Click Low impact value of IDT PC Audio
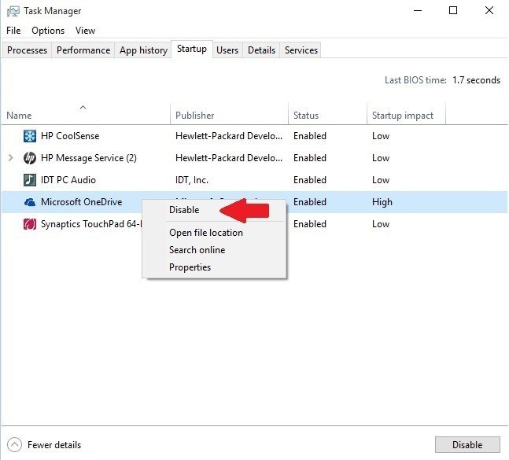Viewport: 509px width, 460px height. point(381,180)
